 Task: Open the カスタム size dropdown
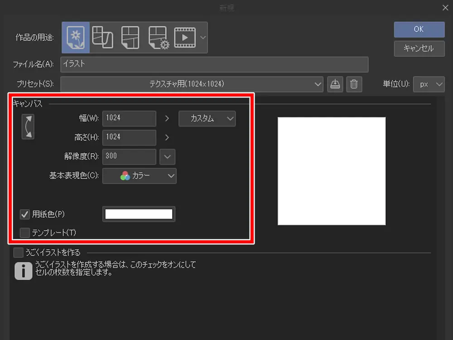tap(207, 118)
